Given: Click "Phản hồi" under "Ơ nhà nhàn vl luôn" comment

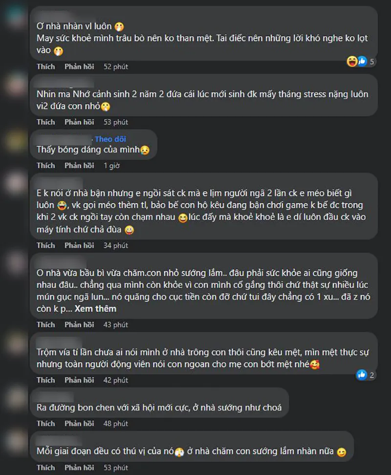Looking at the screenshot, I should [79, 66].
